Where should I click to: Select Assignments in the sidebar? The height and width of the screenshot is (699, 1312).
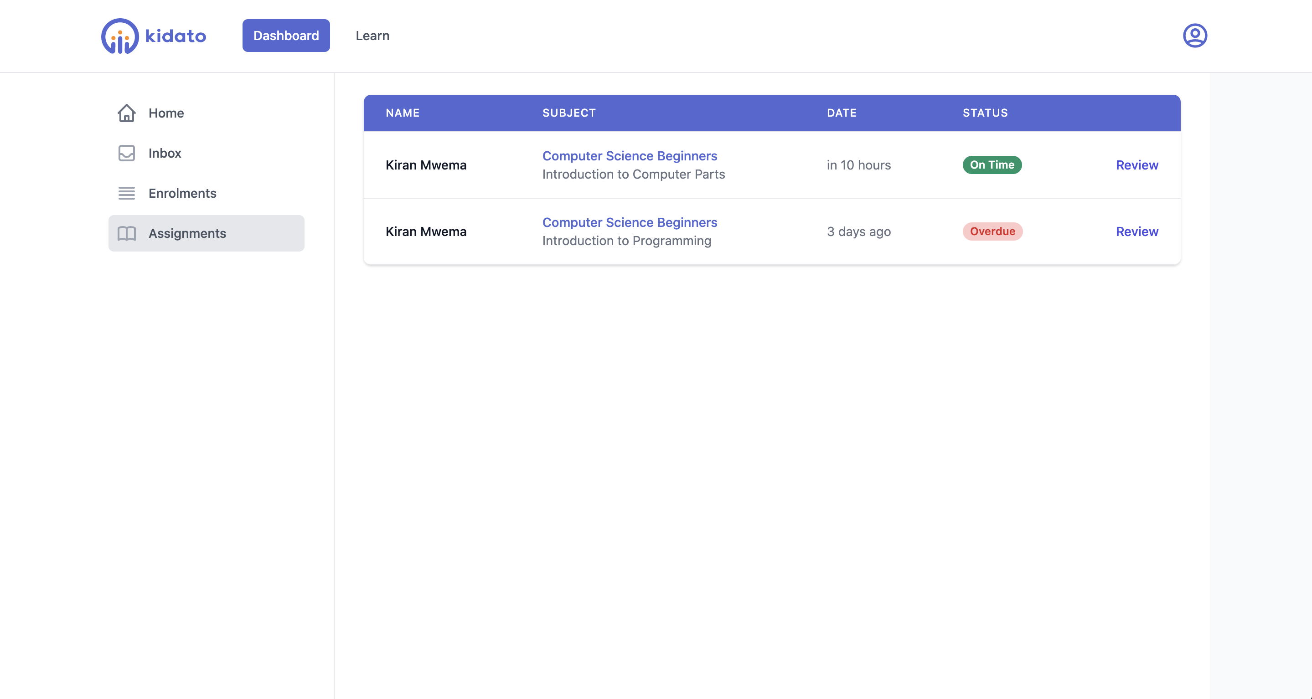point(187,234)
